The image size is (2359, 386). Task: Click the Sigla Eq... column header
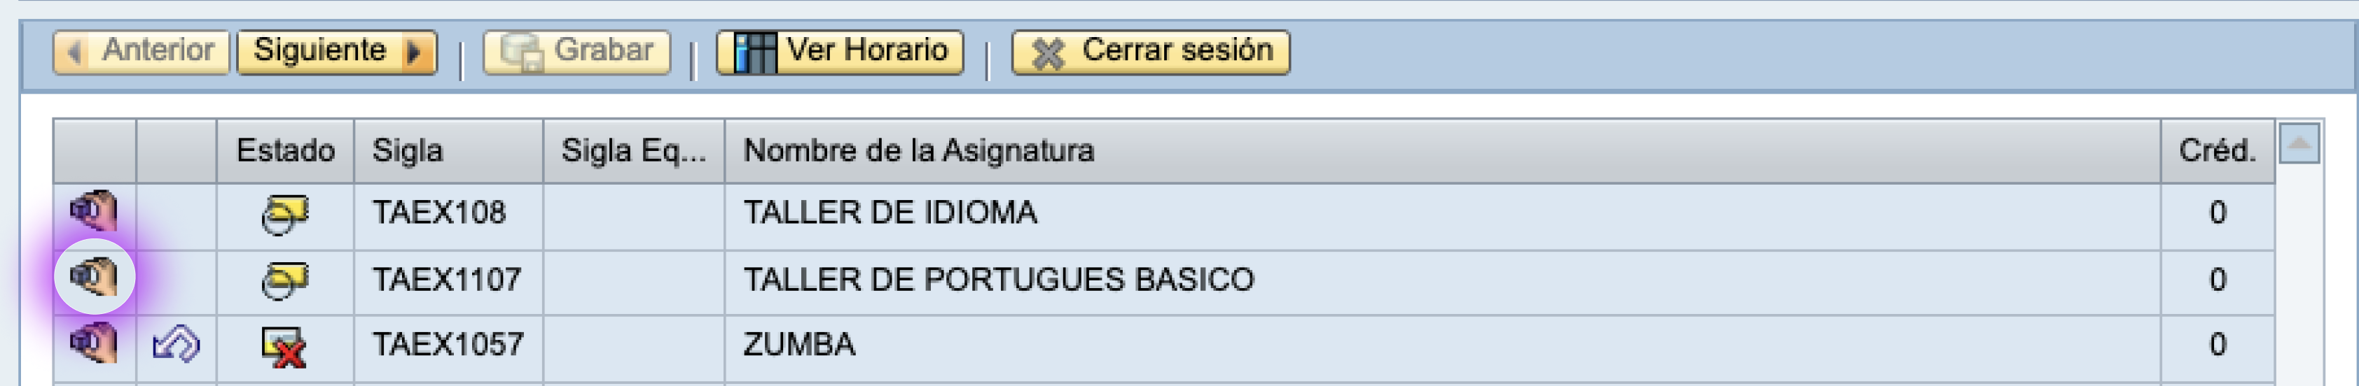634,151
